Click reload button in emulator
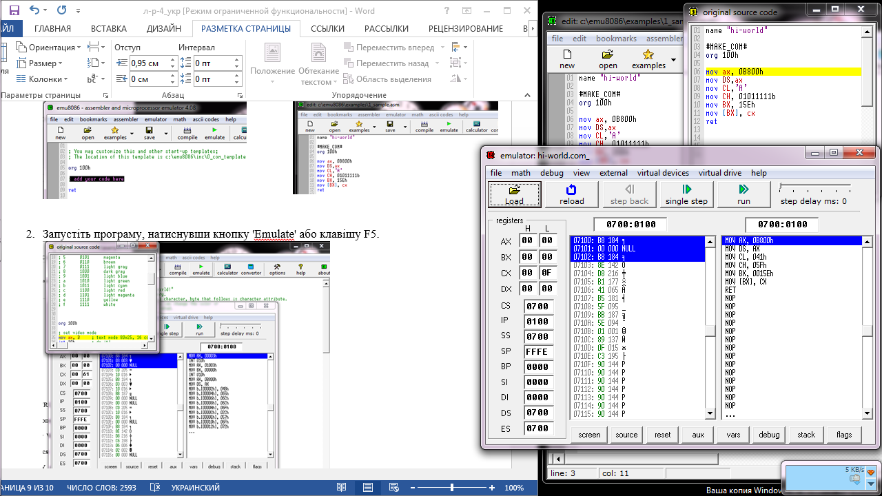 571,194
